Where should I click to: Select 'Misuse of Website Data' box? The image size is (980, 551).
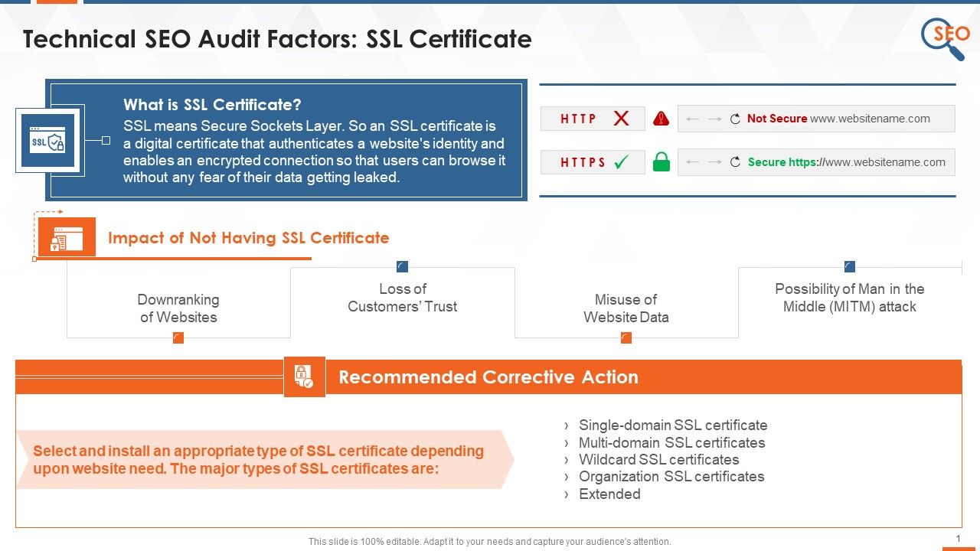(x=626, y=308)
